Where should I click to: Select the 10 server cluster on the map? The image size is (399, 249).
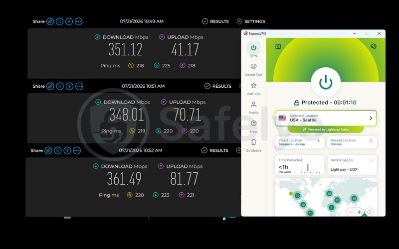303,204
